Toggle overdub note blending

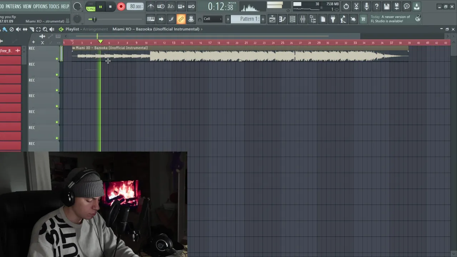(181, 6)
